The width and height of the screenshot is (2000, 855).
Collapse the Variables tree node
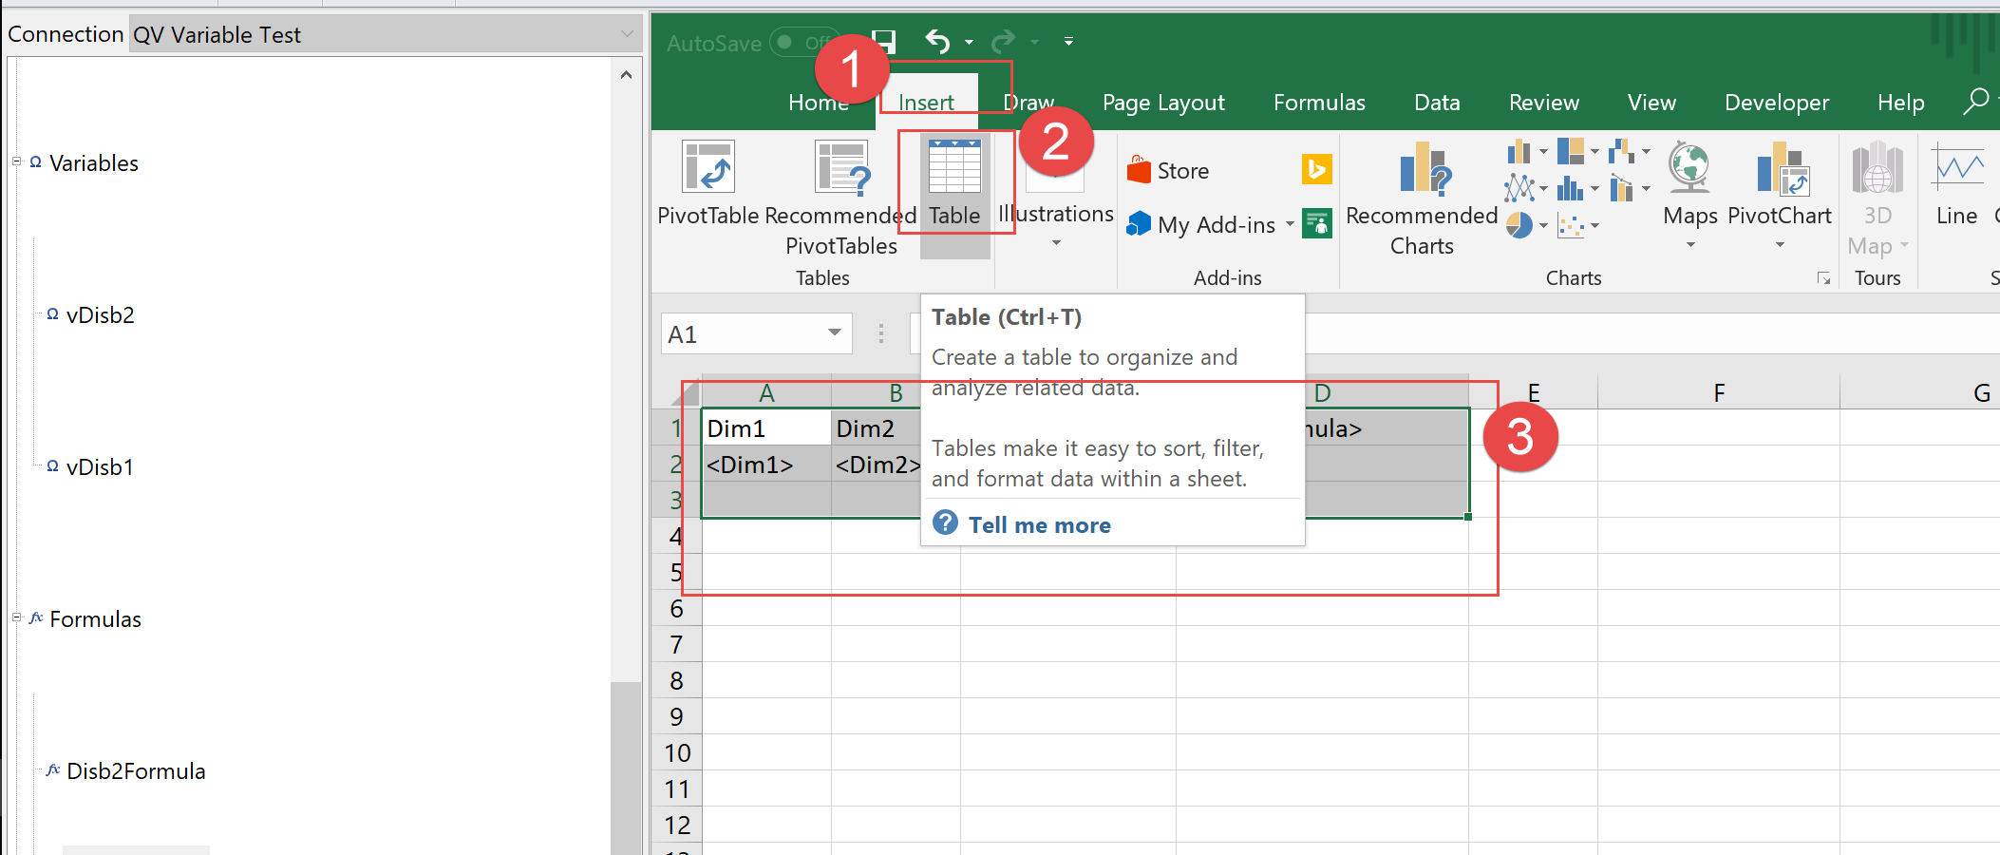16,161
